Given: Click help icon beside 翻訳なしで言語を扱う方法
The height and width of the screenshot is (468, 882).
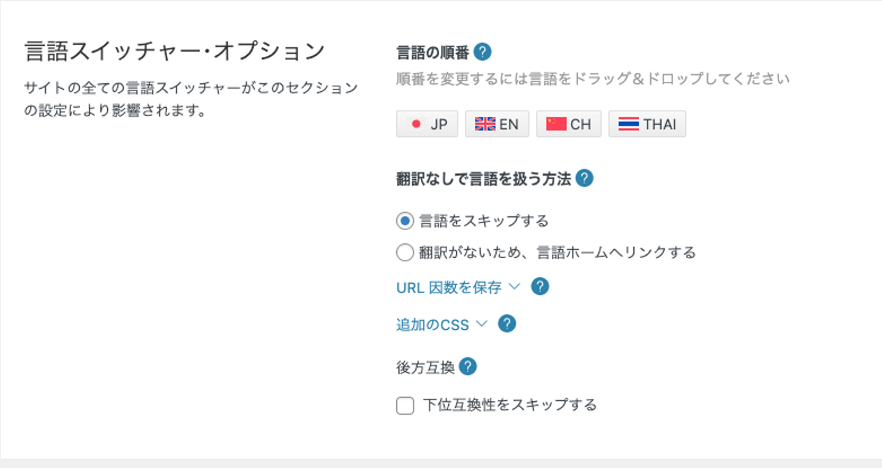Looking at the screenshot, I should [x=585, y=179].
